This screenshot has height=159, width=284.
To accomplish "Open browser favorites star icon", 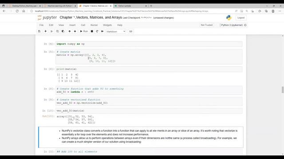I will 260,11.
